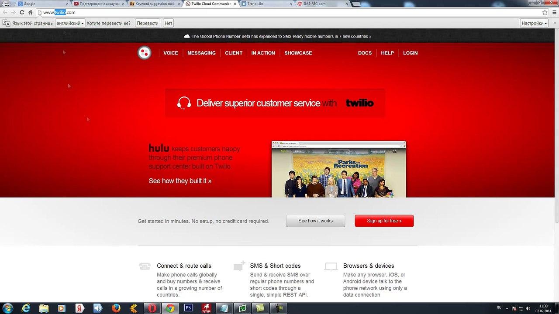Close the Trend Like tab

click(x=291, y=4)
